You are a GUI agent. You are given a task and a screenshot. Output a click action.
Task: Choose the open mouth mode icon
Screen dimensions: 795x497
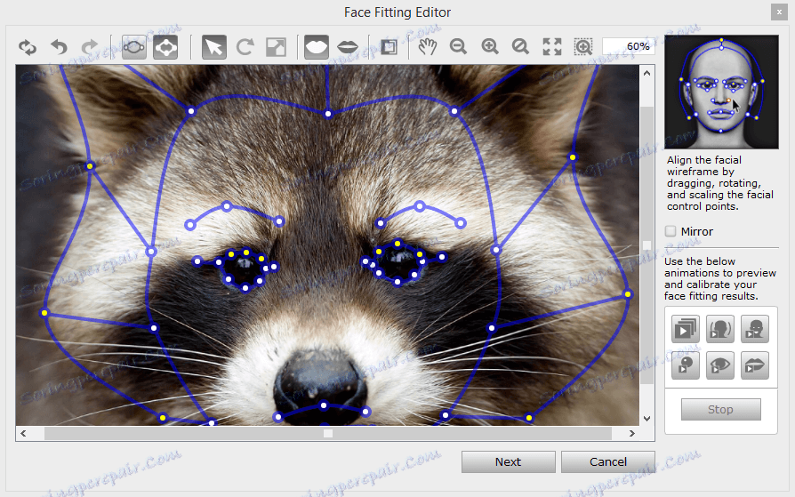tap(348, 47)
